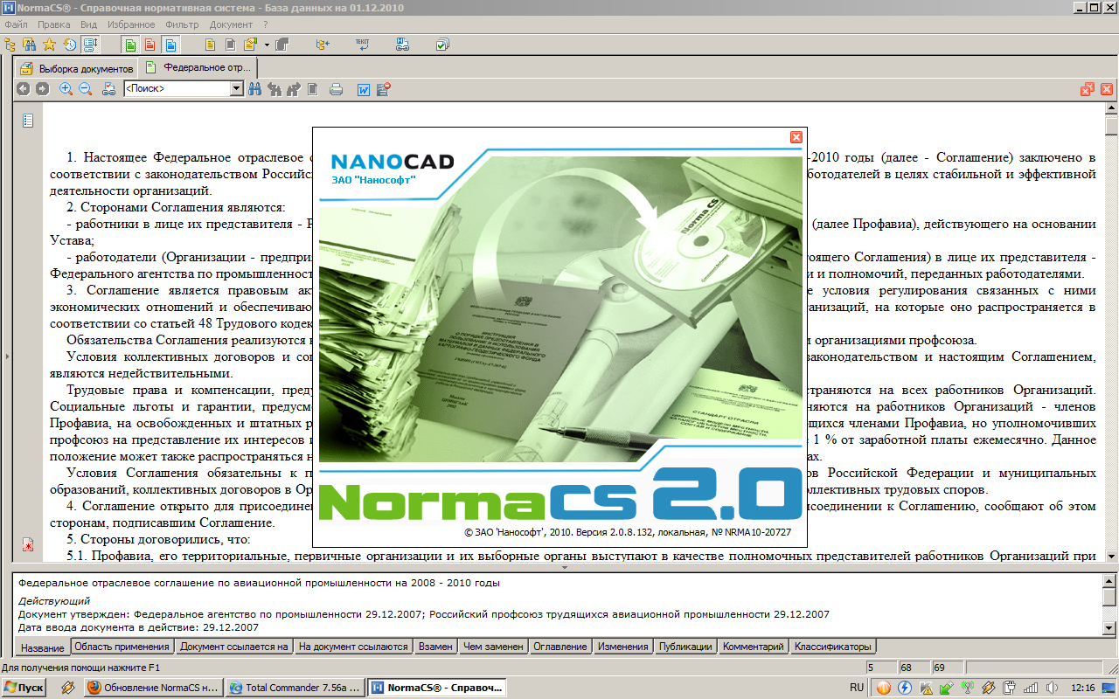Expand the left side panel splitter arrow
The image size is (1119, 699).
click(x=6, y=356)
